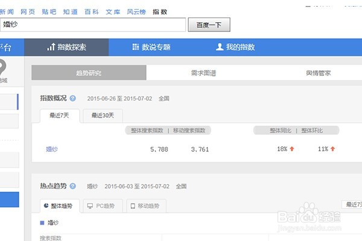Click the phone icon in 移动趋势

tap(133, 206)
